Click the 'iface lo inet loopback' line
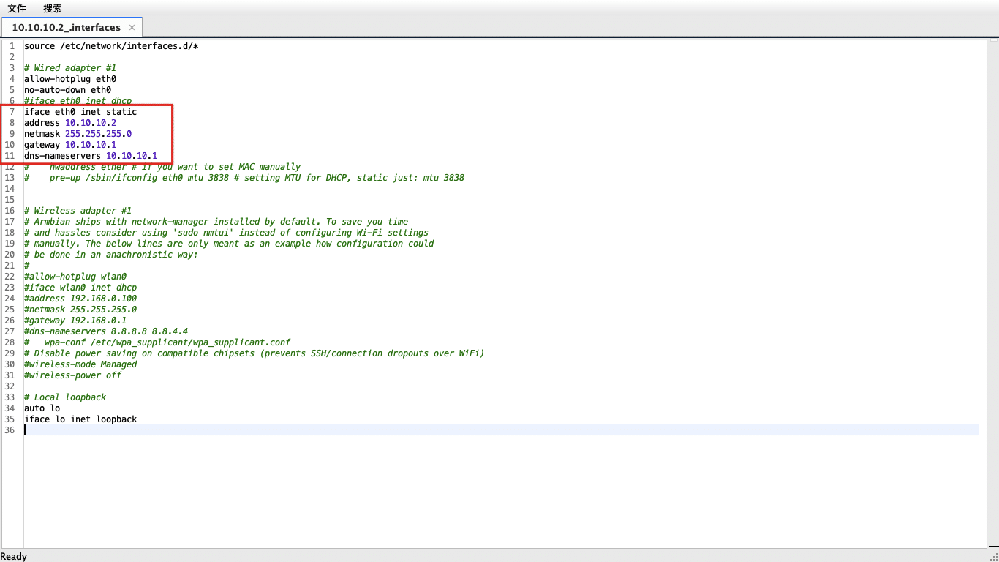Viewport: 999px width, 562px height. 80,419
